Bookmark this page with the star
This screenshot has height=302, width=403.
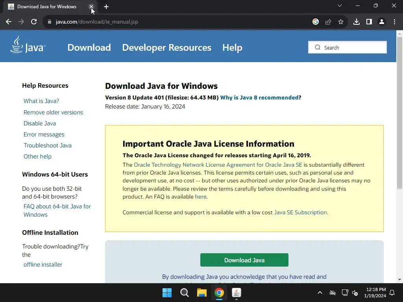pyautogui.click(x=341, y=22)
